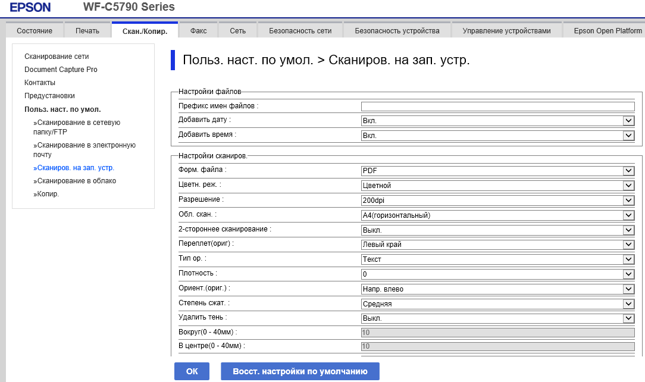The height and width of the screenshot is (382, 645).
Task: Switch to the Печать tab
Action: pos(87,31)
